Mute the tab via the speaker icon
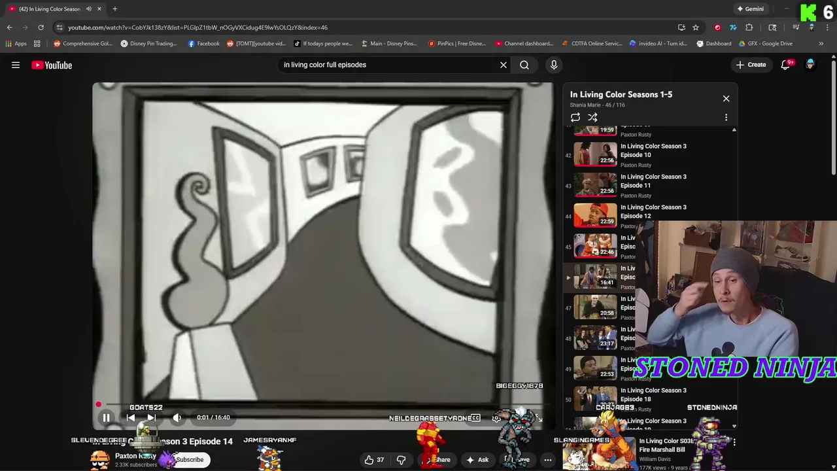 tap(89, 9)
